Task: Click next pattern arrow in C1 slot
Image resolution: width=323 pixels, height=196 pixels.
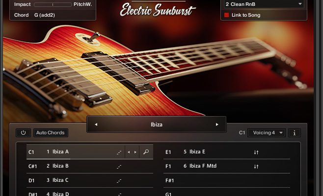Action: click(135, 152)
